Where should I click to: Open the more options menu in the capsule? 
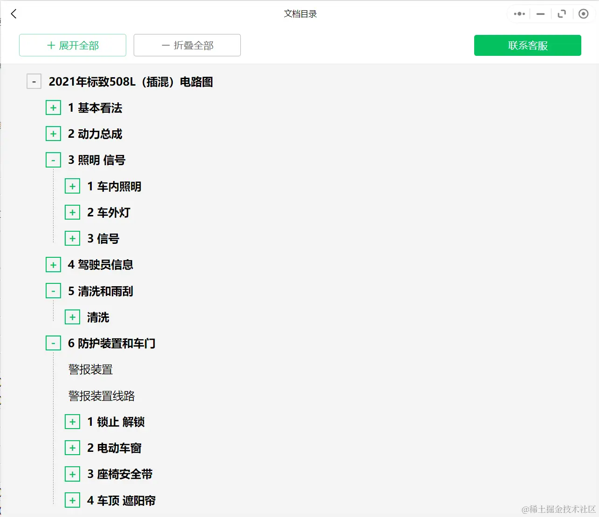(518, 13)
